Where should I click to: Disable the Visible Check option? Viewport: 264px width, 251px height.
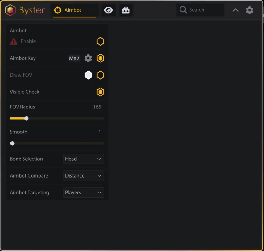click(x=100, y=92)
